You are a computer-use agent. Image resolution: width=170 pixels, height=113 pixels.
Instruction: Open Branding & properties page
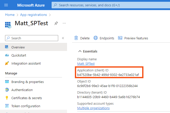point(27,82)
